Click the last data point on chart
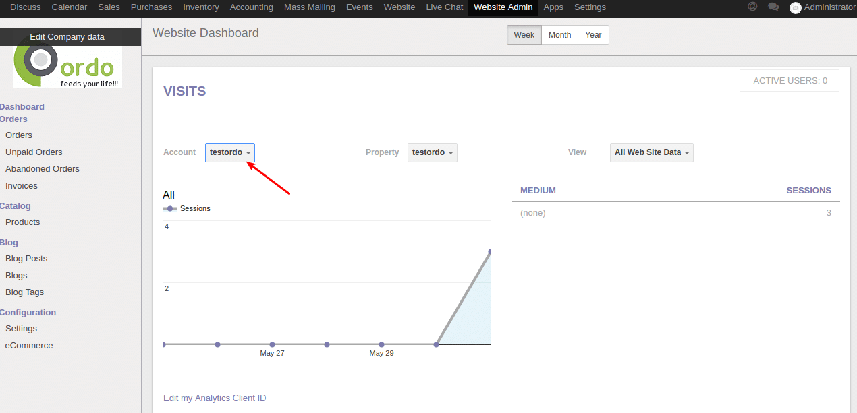 (489, 252)
